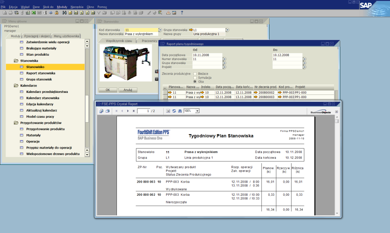Viewport: 390px width, 233px height.
Task: Go to next page in Crystal Report
Action: coord(128,111)
